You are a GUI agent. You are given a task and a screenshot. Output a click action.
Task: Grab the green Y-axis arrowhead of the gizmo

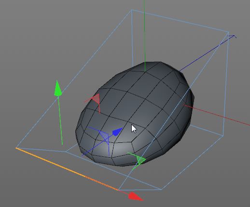(58, 88)
